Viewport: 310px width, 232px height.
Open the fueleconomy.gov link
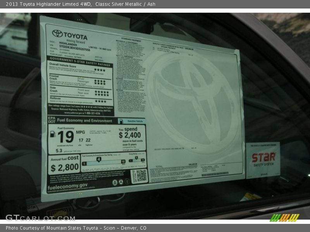tap(67, 186)
